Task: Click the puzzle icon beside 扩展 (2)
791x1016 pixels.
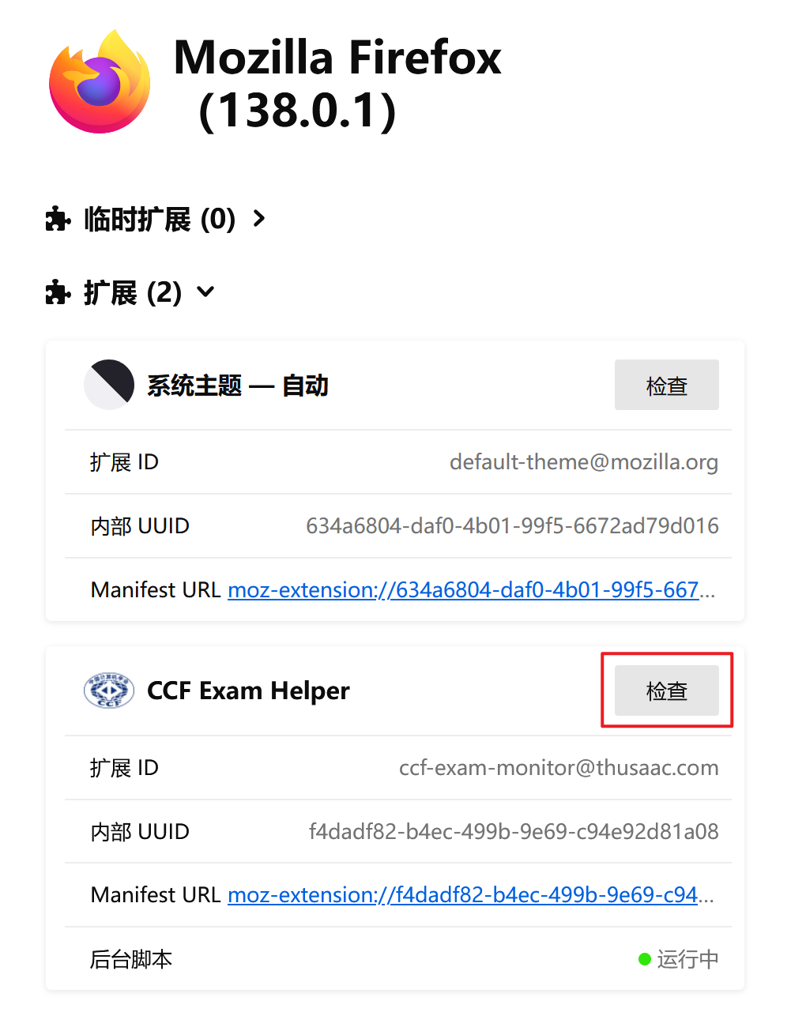Action: coord(58,292)
